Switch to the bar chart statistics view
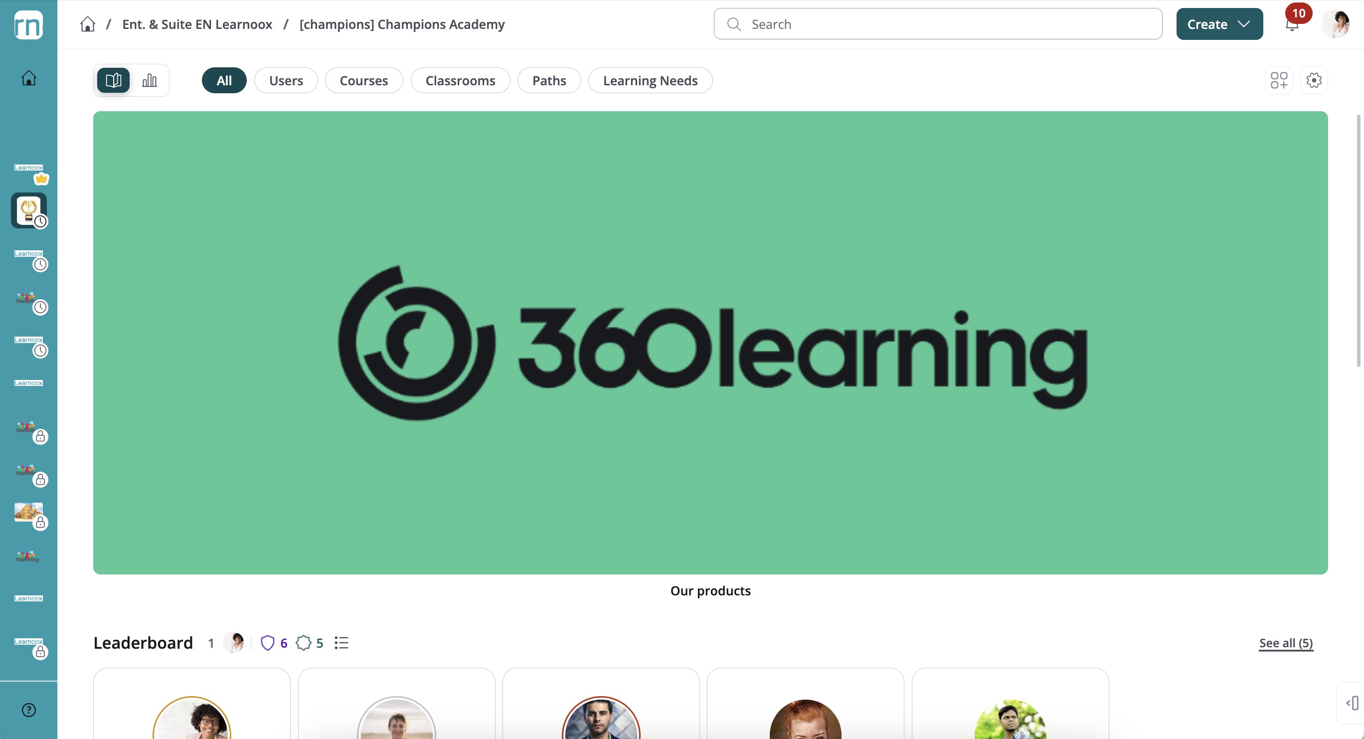The height and width of the screenshot is (739, 1364). [150, 80]
